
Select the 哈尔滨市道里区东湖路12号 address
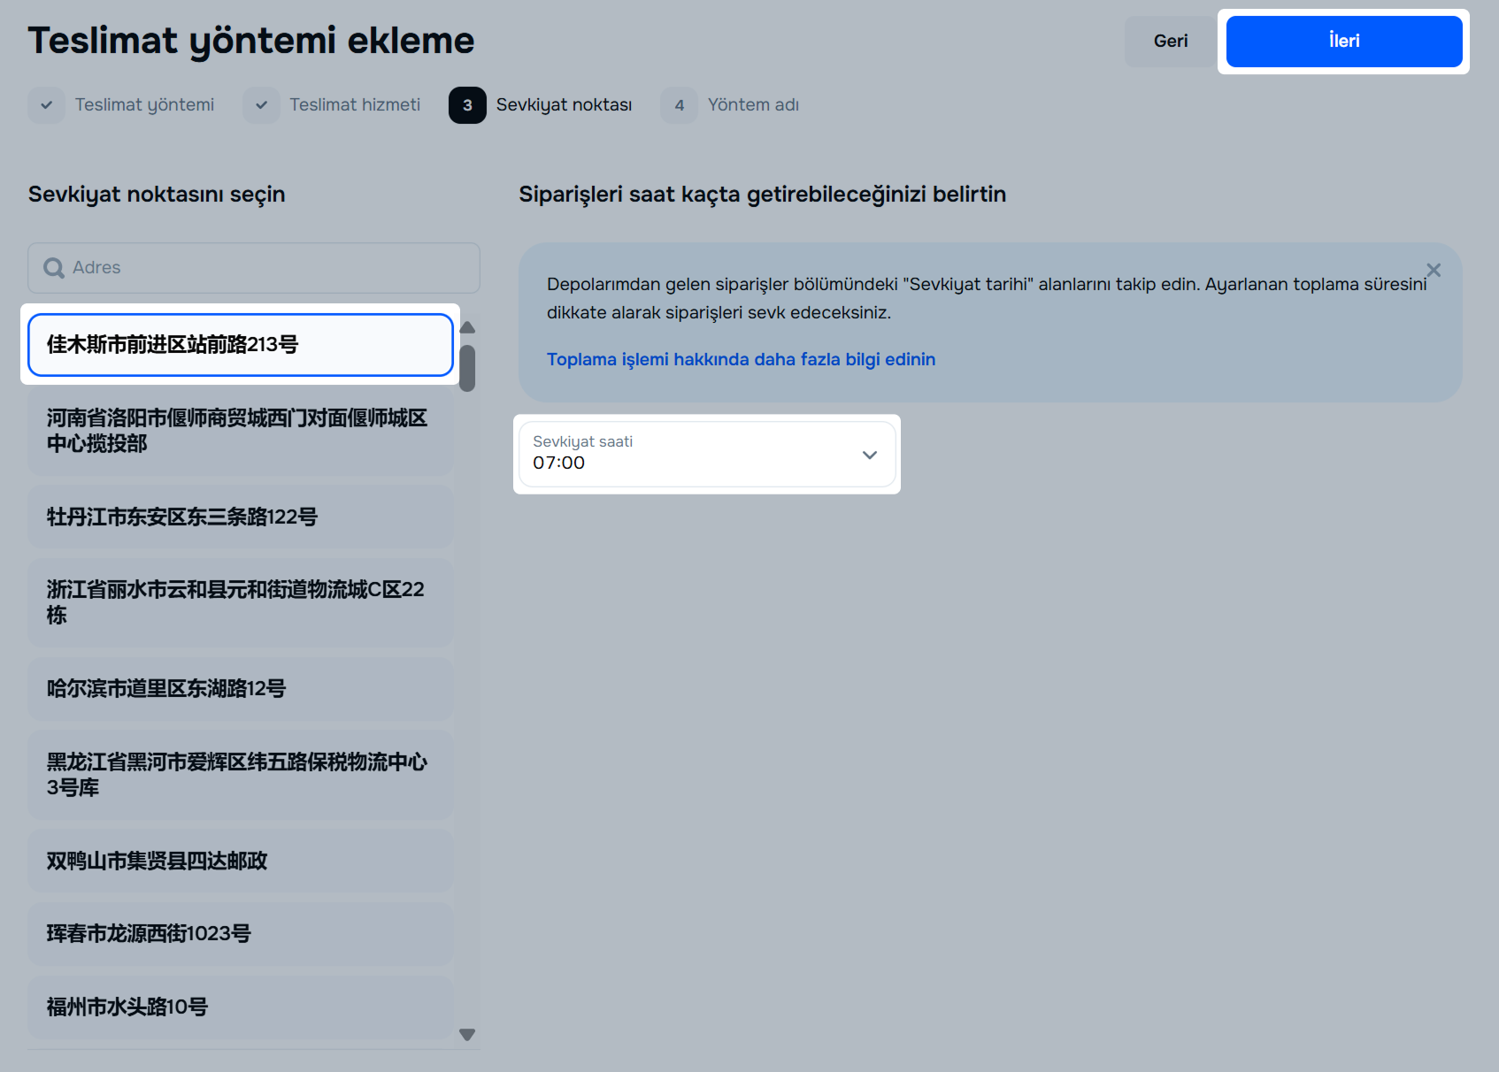point(241,689)
